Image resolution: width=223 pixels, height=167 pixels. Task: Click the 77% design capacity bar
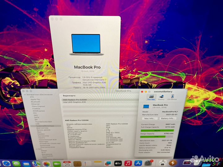[157, 137]
